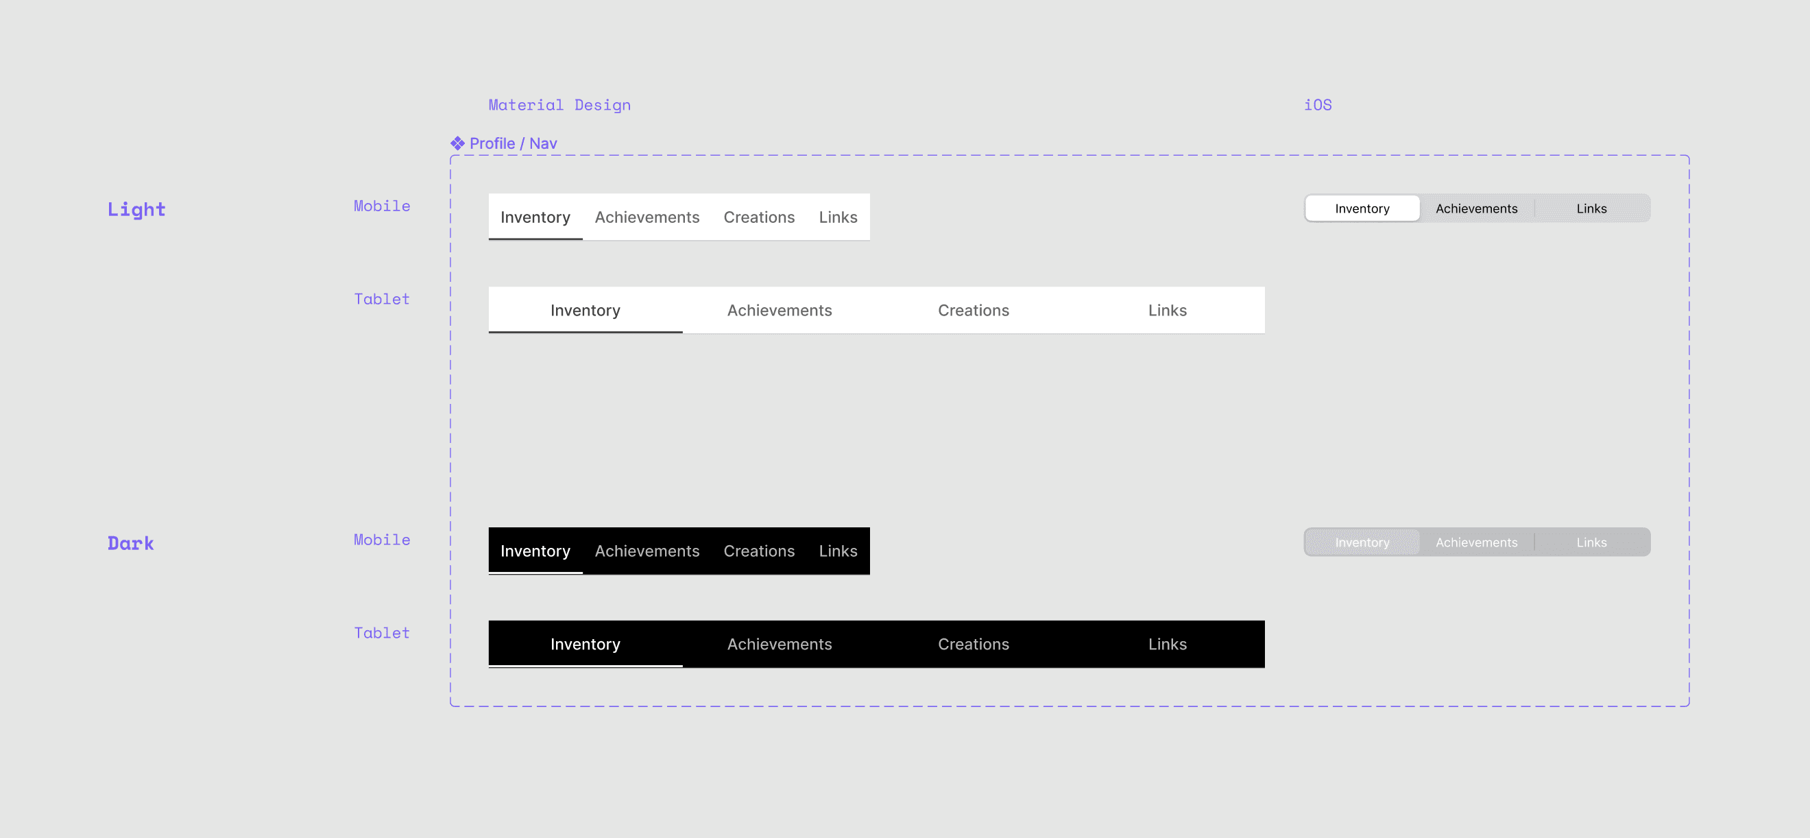Switch to Achievements in dark tablet nav
This screenshot has width=1810, height=838.
779,644
